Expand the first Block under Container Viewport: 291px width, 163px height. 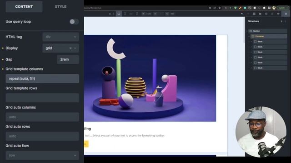tap(251, 42)
